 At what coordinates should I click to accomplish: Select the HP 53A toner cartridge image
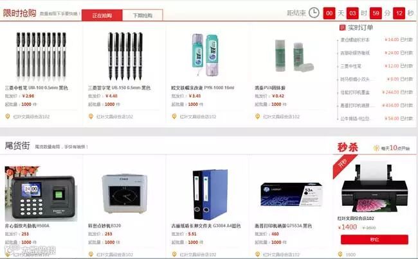click(291, 194)
